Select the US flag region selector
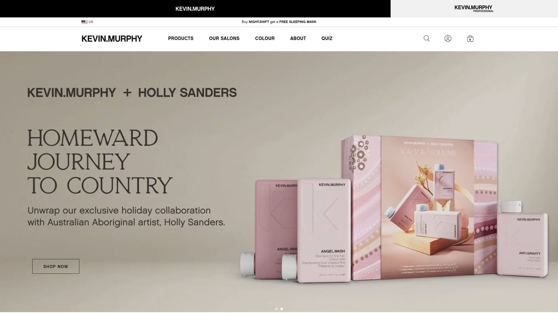Viewport: 558px width, 313px height. [87, 22]
